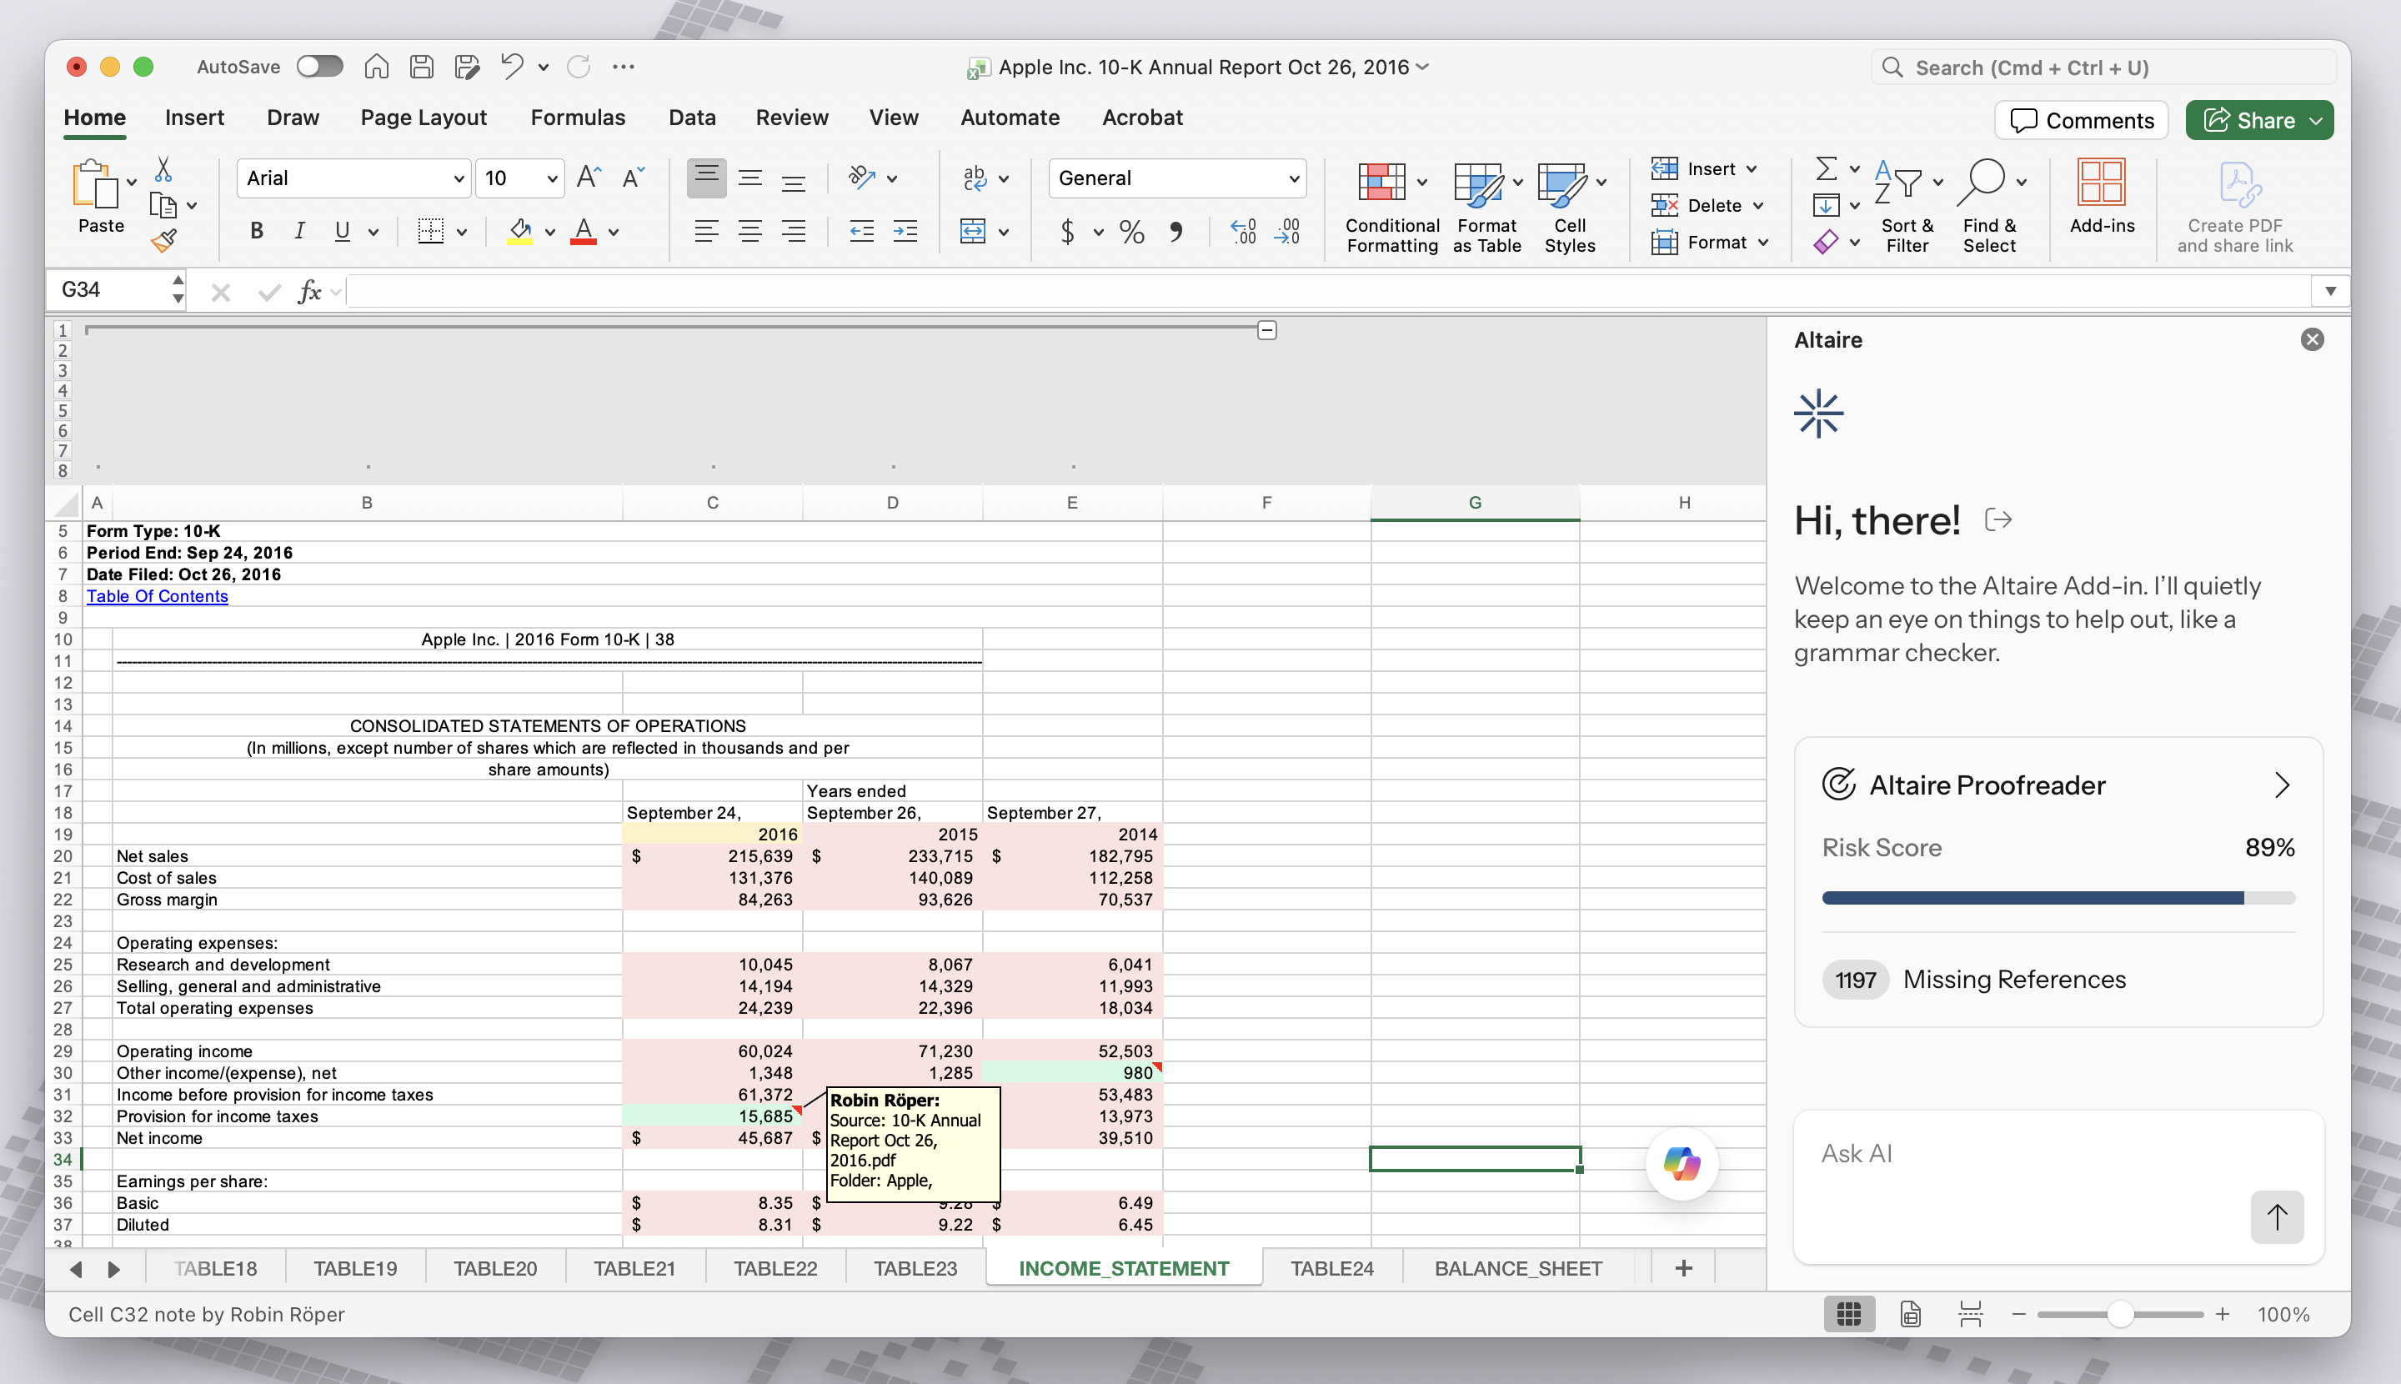This screenshot has height=1384, width=2401.
Task: Switch to Page Break Preview in status bar
Action: (x=1971, y=1314)
